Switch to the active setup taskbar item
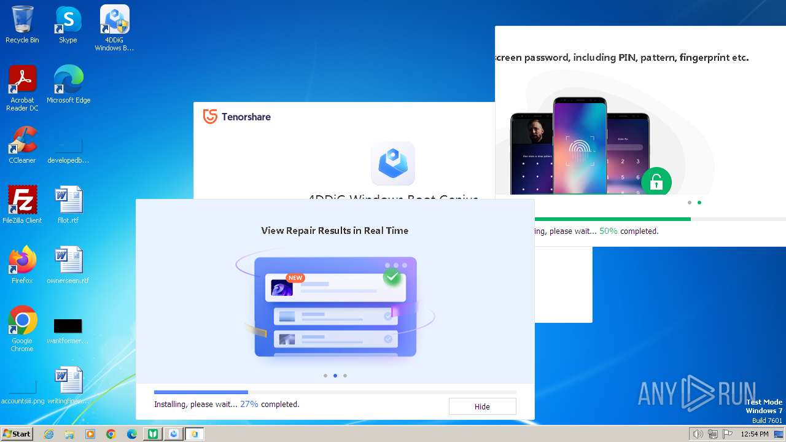Viewport: 786px width, 442px height. coord(195,434)
